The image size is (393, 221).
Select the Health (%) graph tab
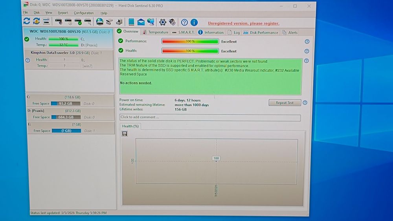point(130,126)
